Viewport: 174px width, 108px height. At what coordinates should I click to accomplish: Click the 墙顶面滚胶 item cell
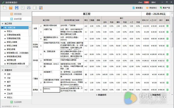pos(52,61)
